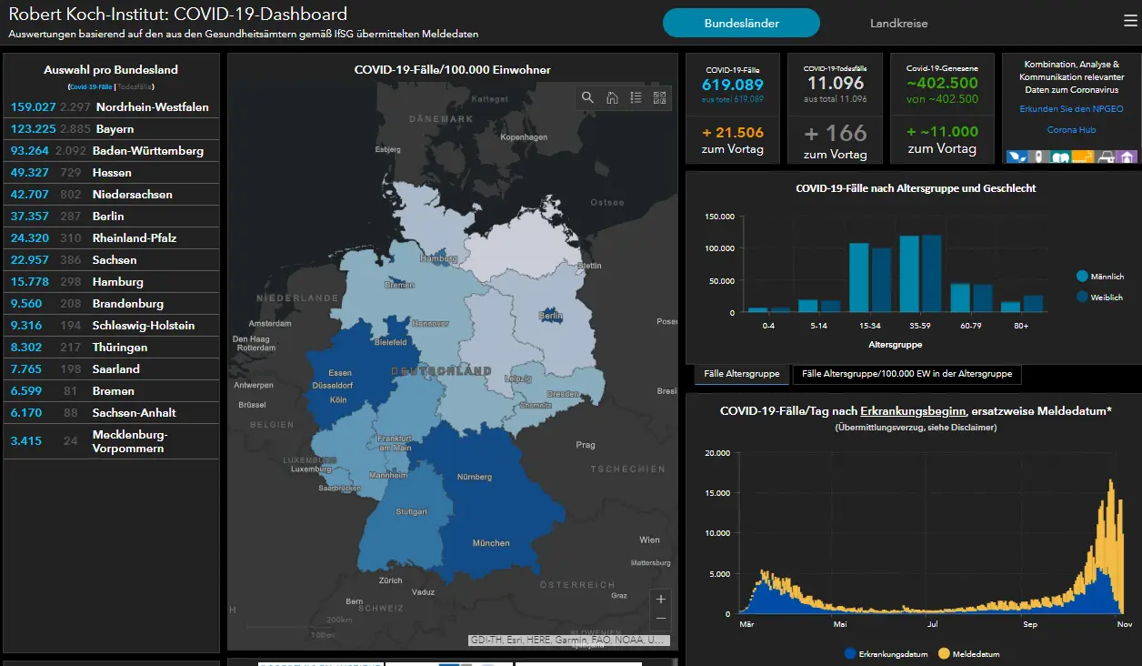Toggle Erkrankungsdatum blue legend swatch

[850, 653]
